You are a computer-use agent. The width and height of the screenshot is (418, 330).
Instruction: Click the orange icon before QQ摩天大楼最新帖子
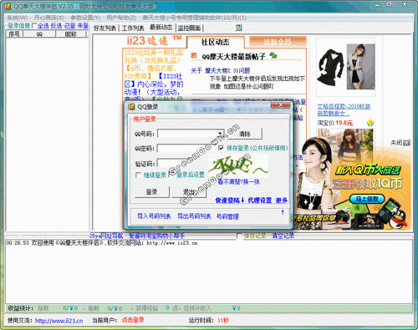[x=194, y=56]
